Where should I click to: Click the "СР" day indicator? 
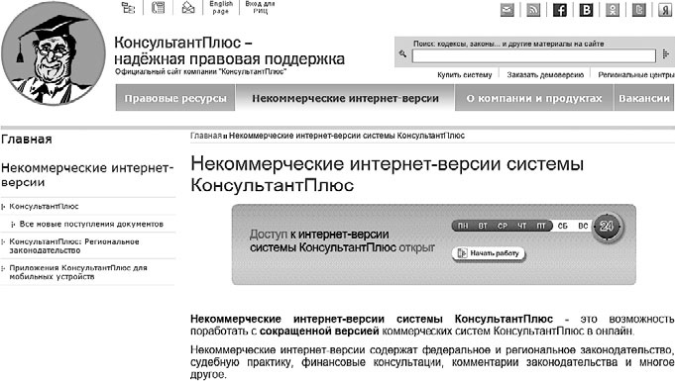(x=503, y=226)
